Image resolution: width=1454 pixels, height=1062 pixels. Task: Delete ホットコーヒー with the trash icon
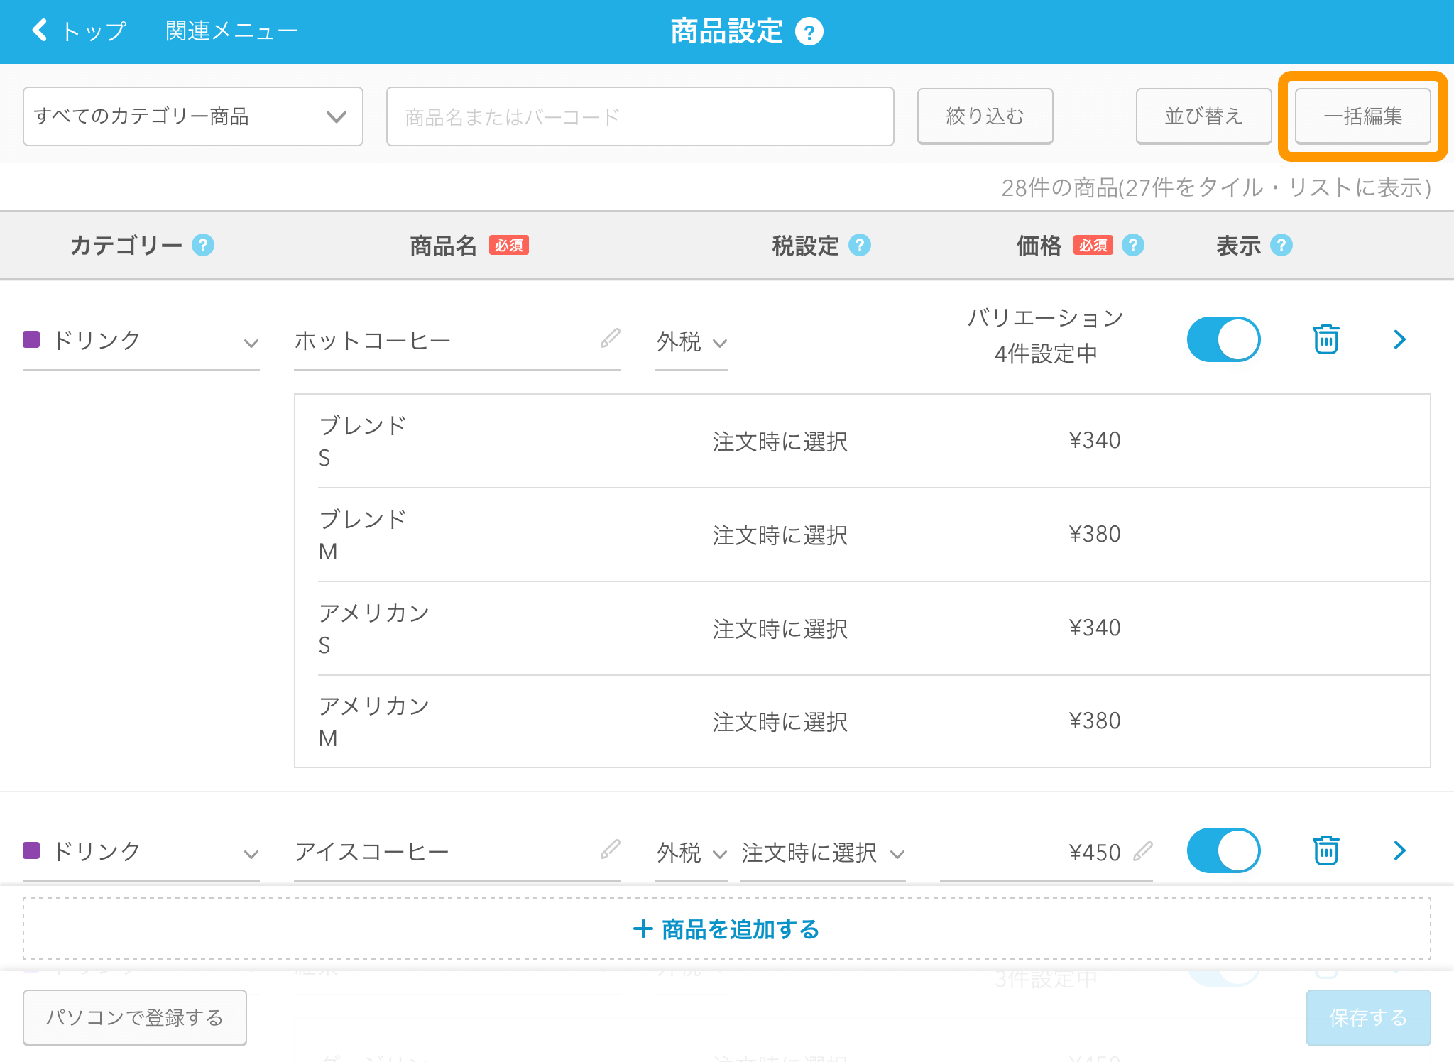pyautogui.click(x=1325, y=339)
